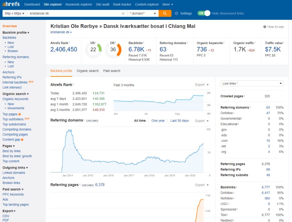Click the 6.78K backlinks count
292x222 pixels.
click(136, 49)
